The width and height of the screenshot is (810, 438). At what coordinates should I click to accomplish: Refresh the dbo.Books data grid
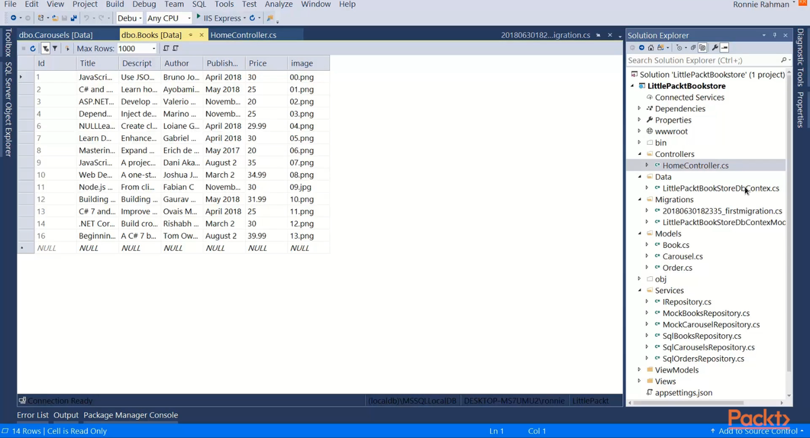(32, 49)
